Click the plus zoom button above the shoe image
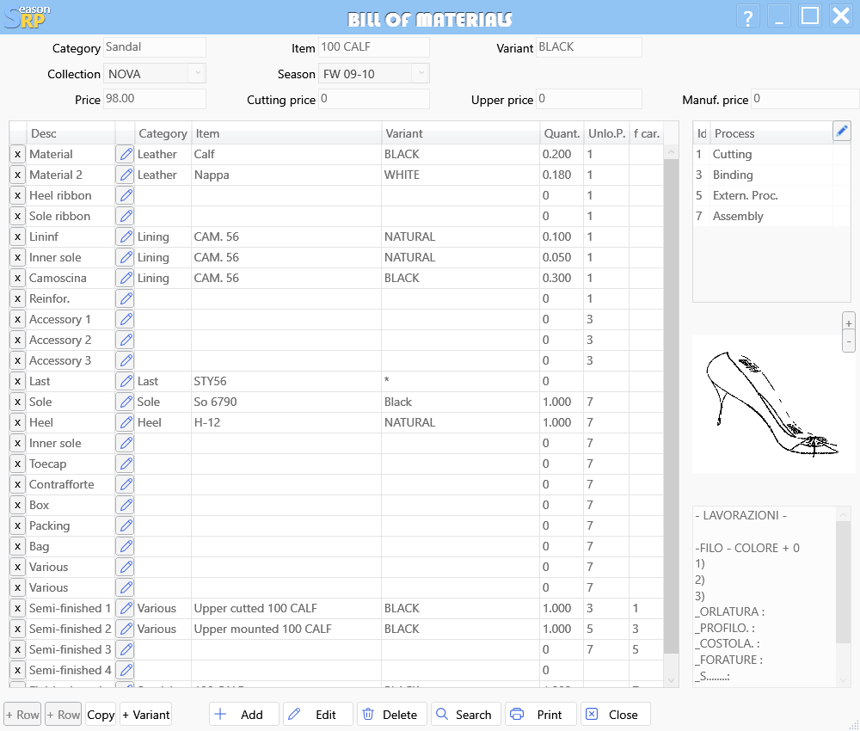This screenshot has width=860, height=731. (x=849, y=323)
